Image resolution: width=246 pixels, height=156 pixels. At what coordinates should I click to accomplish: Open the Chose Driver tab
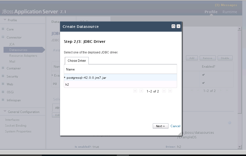(77, 61)
